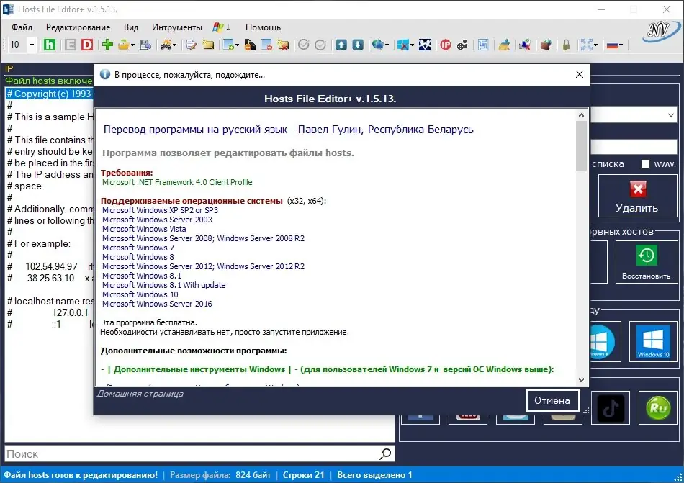Open the Интрументы menu
Viewport: 684px width, 483px height.
(x=177, y=27)
